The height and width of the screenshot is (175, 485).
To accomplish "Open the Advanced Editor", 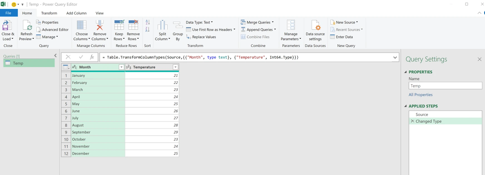I will 53,29.
